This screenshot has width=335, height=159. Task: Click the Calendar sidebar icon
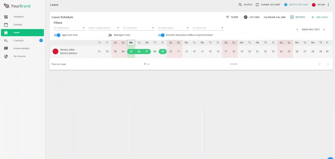6,25
